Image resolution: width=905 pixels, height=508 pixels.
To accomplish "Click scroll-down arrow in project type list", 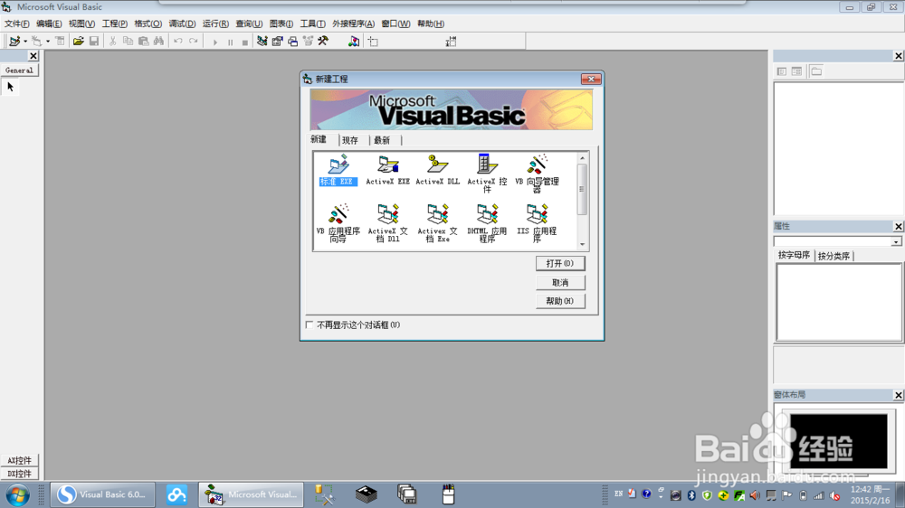I will click(x=582, y=244).
